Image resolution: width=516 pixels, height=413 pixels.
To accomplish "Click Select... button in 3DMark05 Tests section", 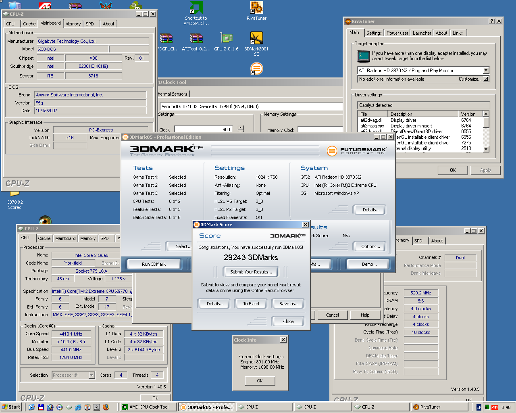I will 179,246.
